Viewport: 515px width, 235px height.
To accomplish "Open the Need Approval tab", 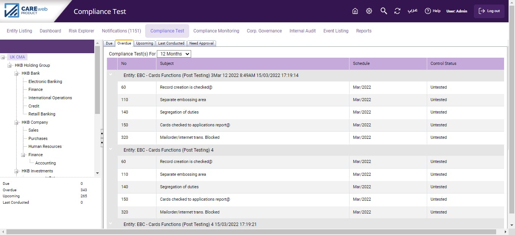I will (x=201, y=43).
